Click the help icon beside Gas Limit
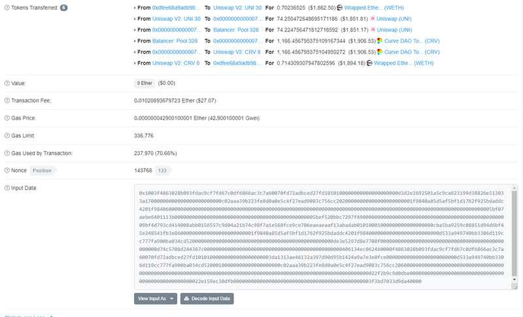Screen dimensions: 523x317 point(7,135)
